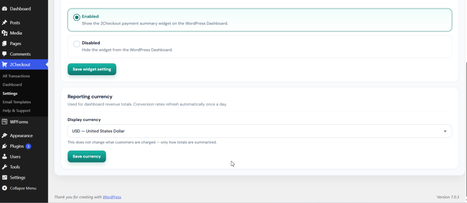
Task: Click the Users person icon
Action: click(5, 157)
